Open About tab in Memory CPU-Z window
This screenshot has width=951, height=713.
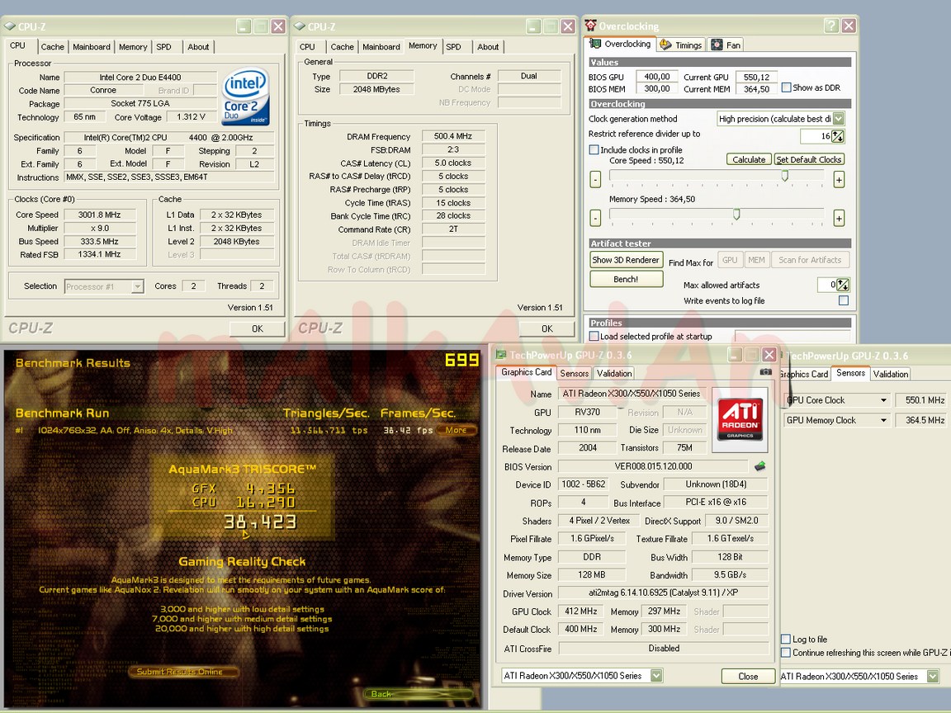pyautogui.click(x=488, y=47)
